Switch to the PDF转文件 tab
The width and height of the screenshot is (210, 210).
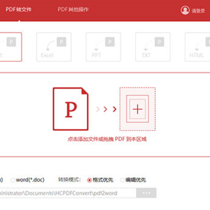click(x=19, y=9)
